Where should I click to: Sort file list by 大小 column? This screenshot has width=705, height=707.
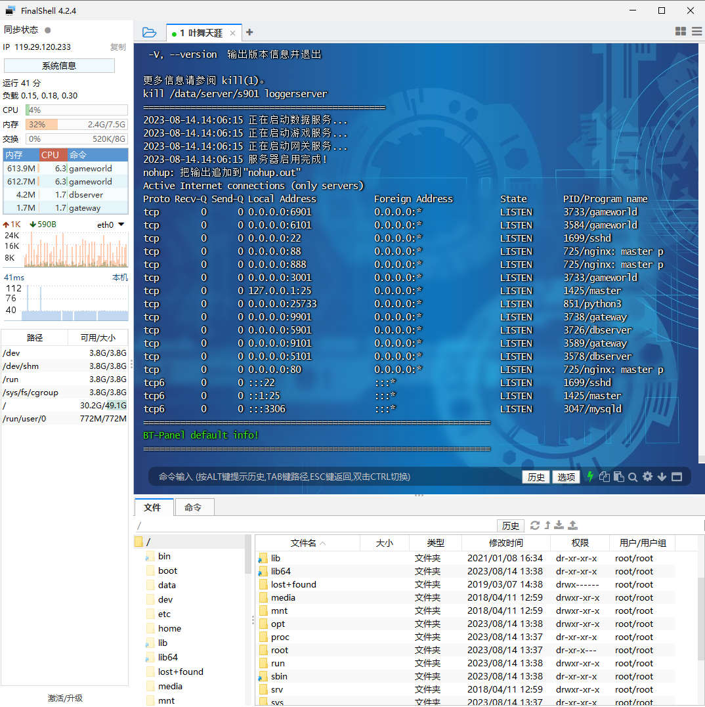pos(385,543)
